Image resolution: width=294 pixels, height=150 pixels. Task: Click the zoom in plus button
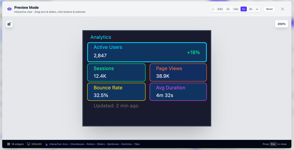point(257,9)
